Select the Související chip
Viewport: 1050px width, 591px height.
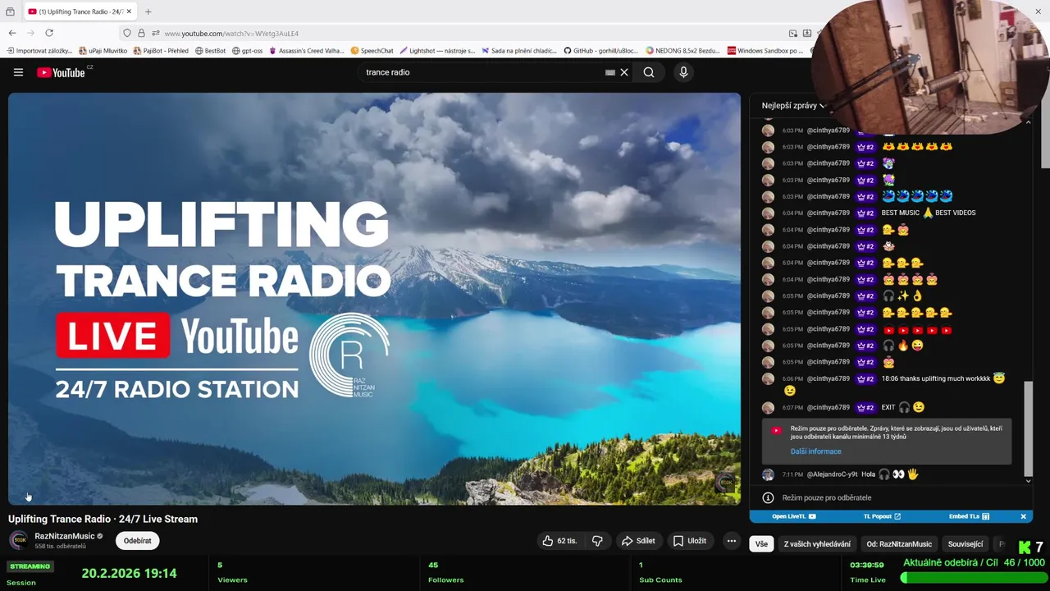coord(966,543)
